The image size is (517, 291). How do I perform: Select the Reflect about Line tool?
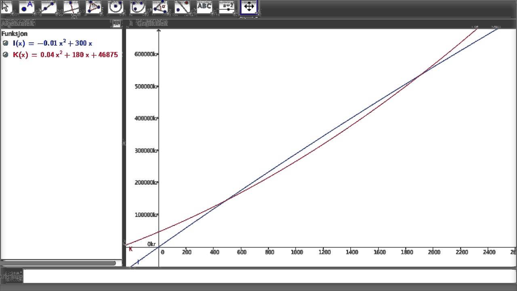[x=182, y=7]
